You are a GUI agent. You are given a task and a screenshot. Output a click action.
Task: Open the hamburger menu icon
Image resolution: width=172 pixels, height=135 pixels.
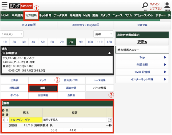tap(4, 5)
